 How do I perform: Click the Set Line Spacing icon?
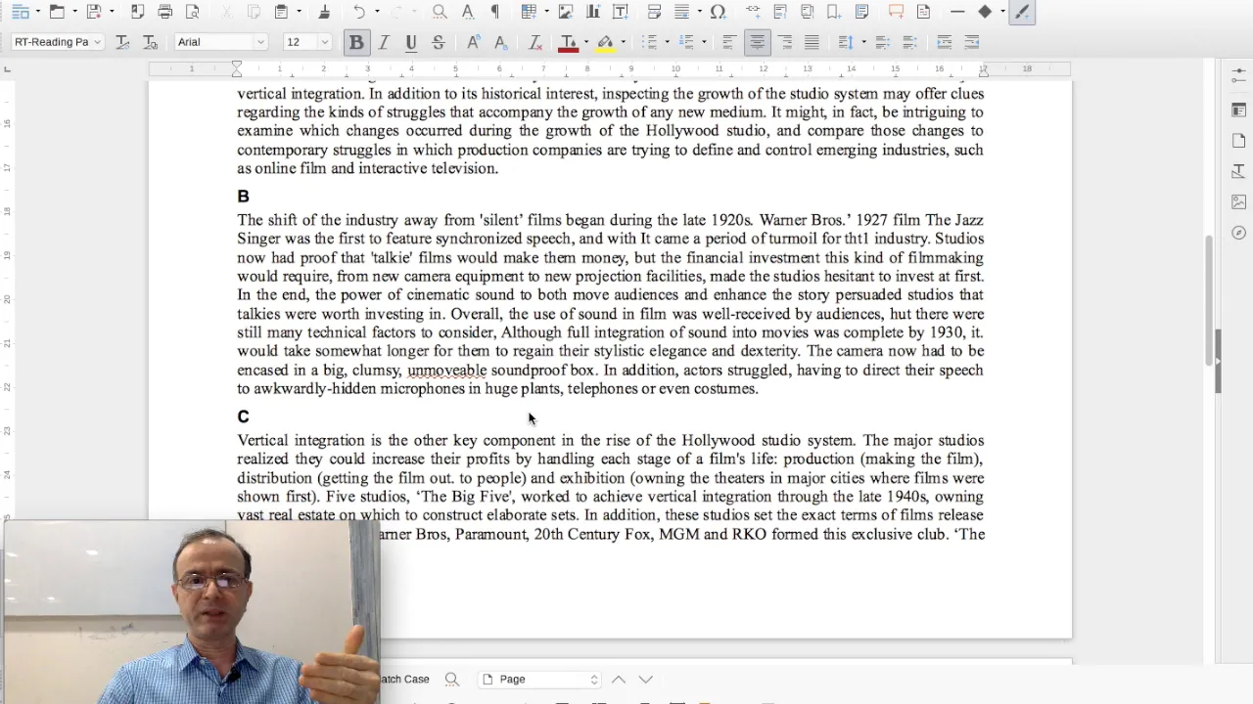click(847, 42)
